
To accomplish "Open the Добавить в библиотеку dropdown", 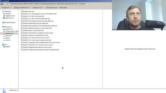I will 22,7.
